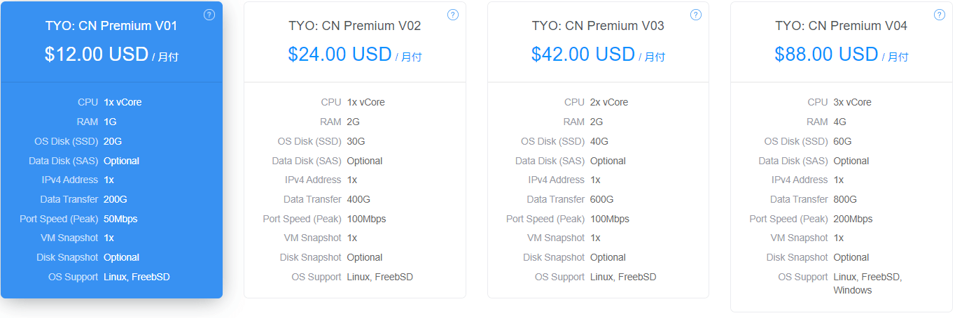Click the help icon on V02 card
The height and width of the screenshot is (318, 955).
[x=452, y=15]
